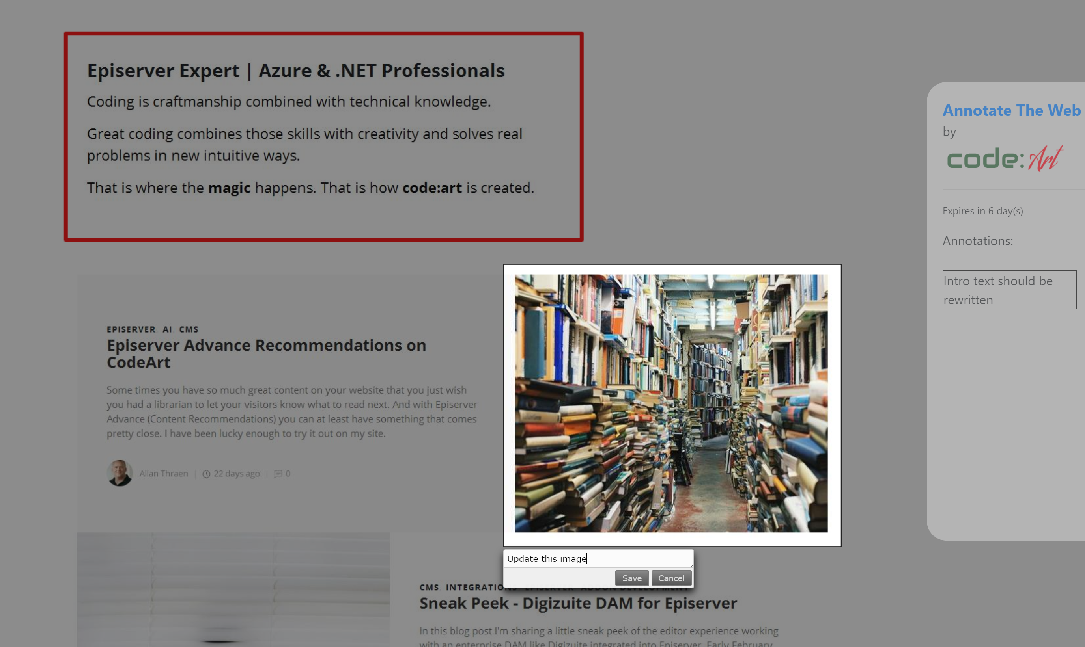Click the 'Episerver Expert | Azure & .NET Professionals' heading

[x=296, y=71]
